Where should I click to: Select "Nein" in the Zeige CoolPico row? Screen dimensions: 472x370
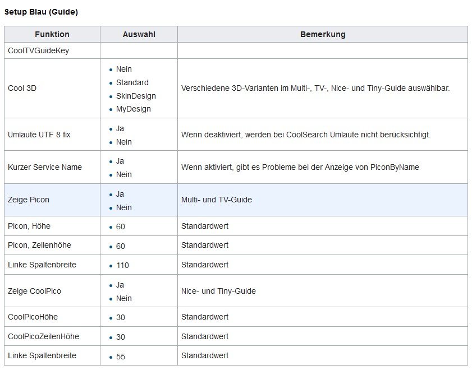coord(124,298)
